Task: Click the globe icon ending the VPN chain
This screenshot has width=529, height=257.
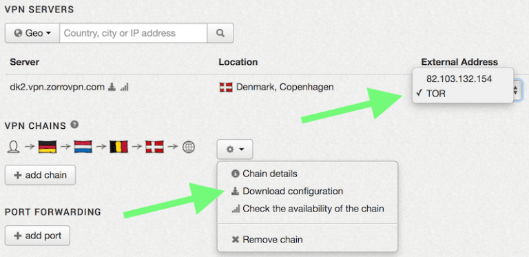Action: 189,147
